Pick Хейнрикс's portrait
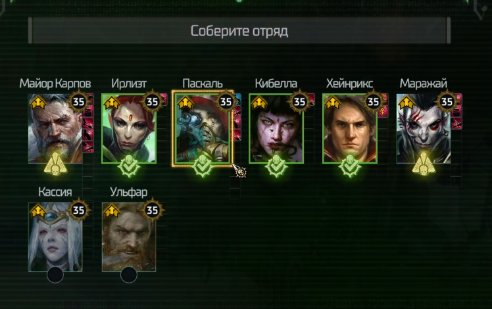The width and height of the screenshot is (492, 309). [x=350, y=129]
